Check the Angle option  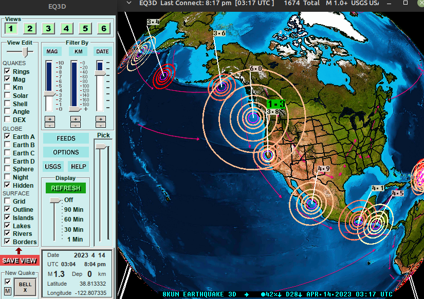tap(7, 111)
